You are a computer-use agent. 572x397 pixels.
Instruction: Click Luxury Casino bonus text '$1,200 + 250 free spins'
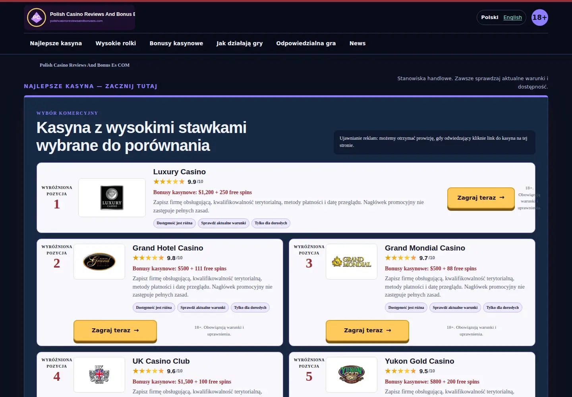coord(225,193)
